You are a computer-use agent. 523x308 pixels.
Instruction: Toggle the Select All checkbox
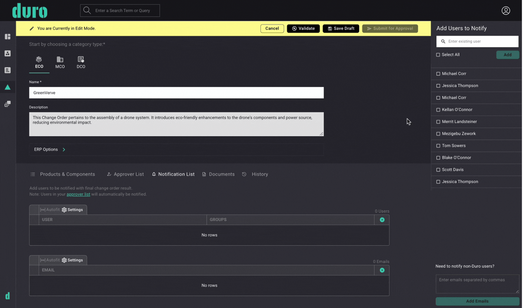(x=439, y=55)
